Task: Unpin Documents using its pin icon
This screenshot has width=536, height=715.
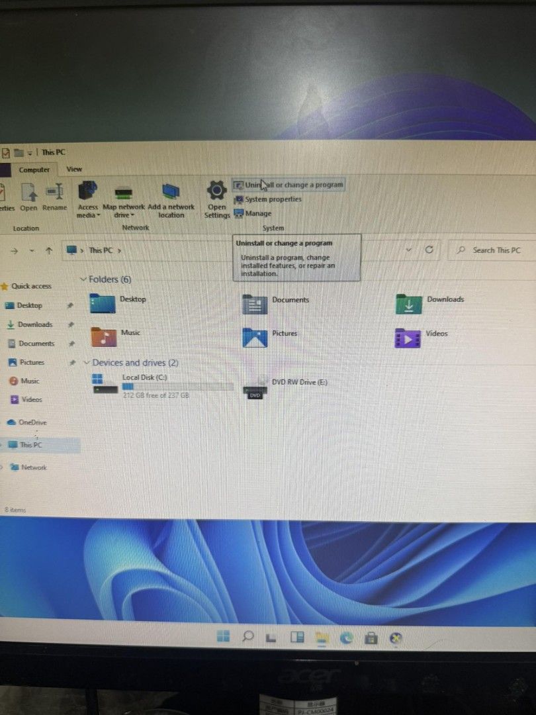Action: pos(71,344)
